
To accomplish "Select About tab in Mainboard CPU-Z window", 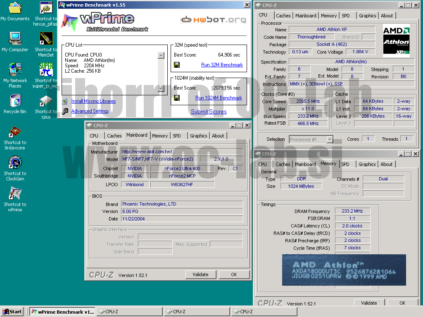I will click(x=218, y=136).
